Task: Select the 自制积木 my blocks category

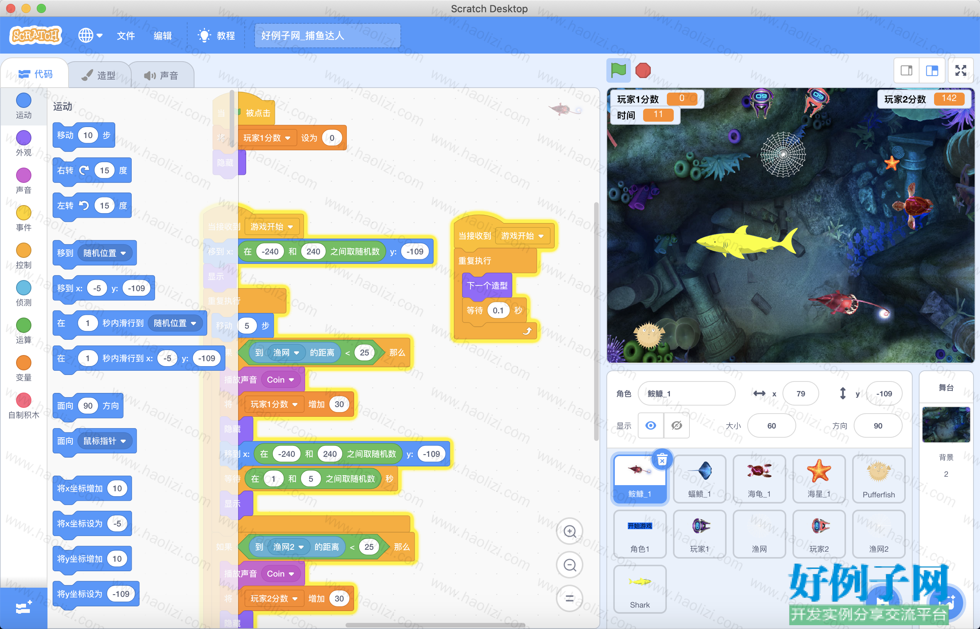Action: click(23, 407)
